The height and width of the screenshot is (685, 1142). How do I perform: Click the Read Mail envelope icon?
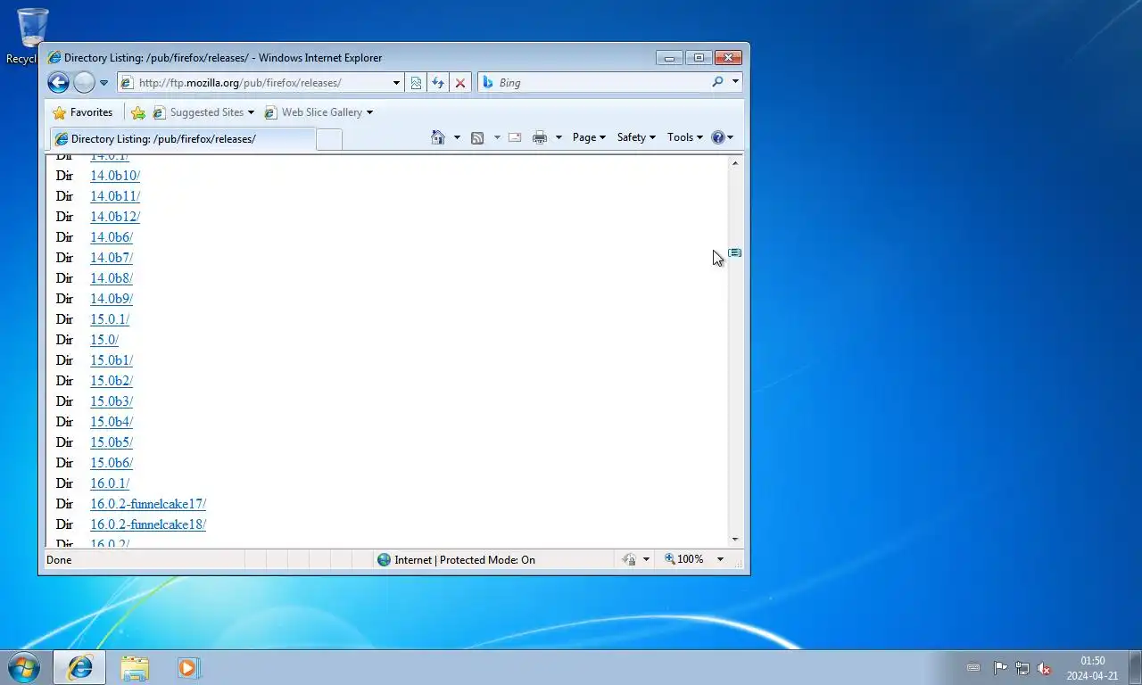tap(515, 137)
